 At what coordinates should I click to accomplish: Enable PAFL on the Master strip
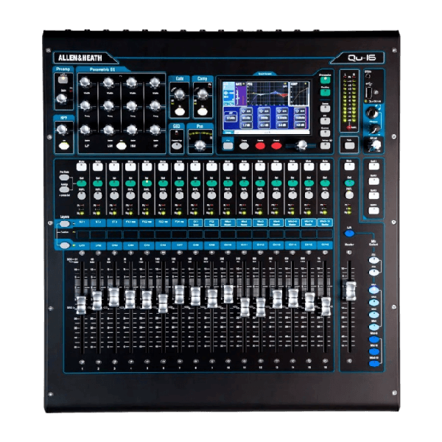(x=349, y=195)
